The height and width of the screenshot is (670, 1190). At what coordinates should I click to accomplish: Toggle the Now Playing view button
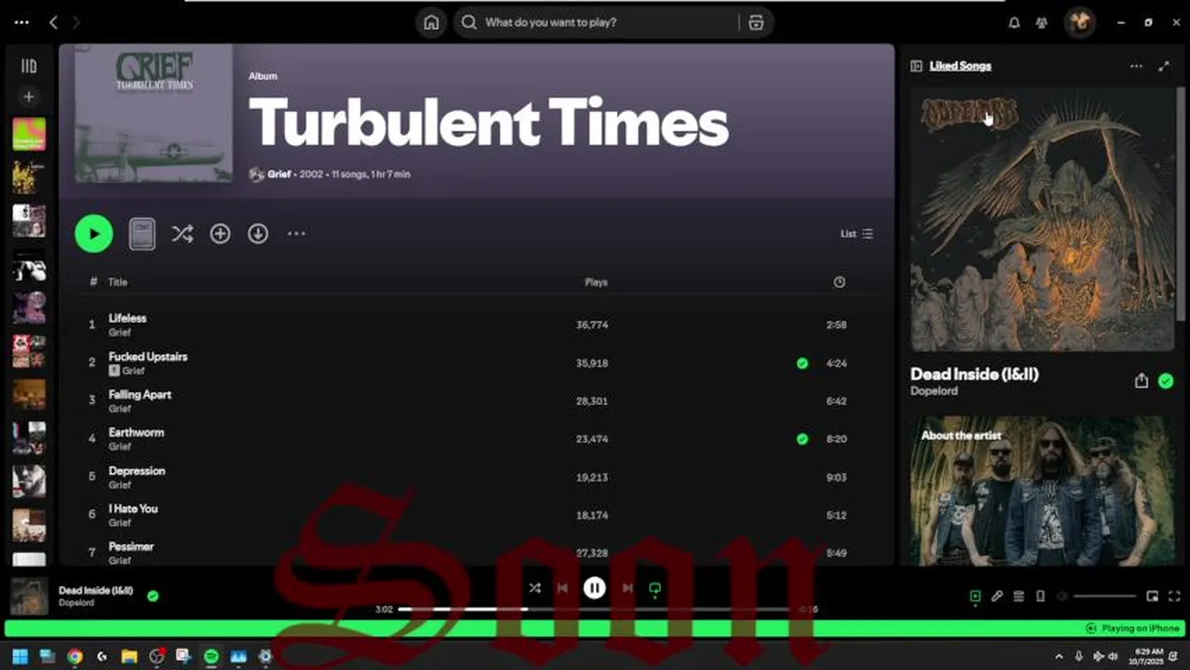(x=975, y=596)
